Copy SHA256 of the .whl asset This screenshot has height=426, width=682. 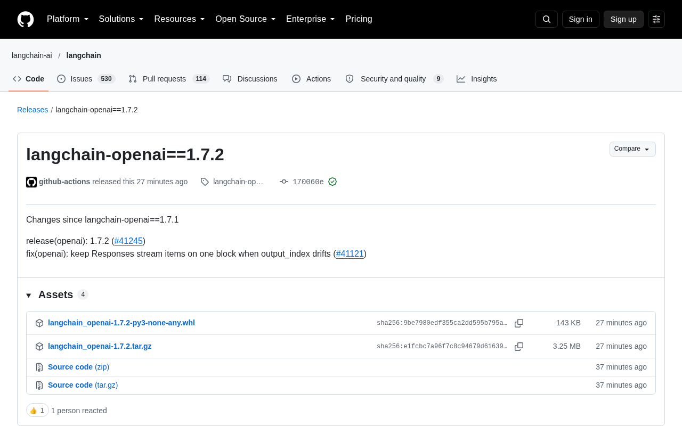pos(519,323)
